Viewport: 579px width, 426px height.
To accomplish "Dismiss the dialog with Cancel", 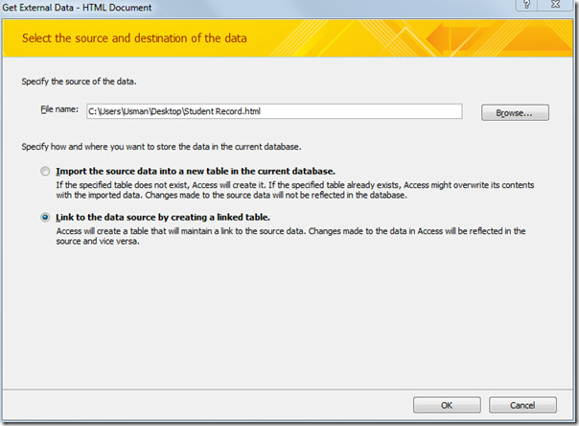I will point(522,405).
